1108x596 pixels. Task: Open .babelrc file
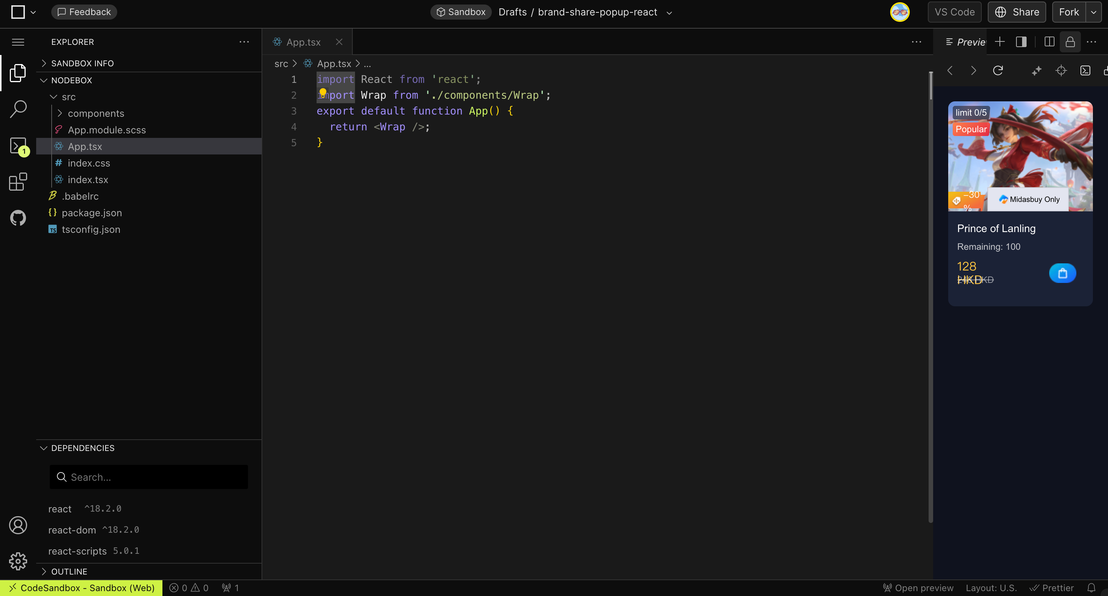[149, 196]
